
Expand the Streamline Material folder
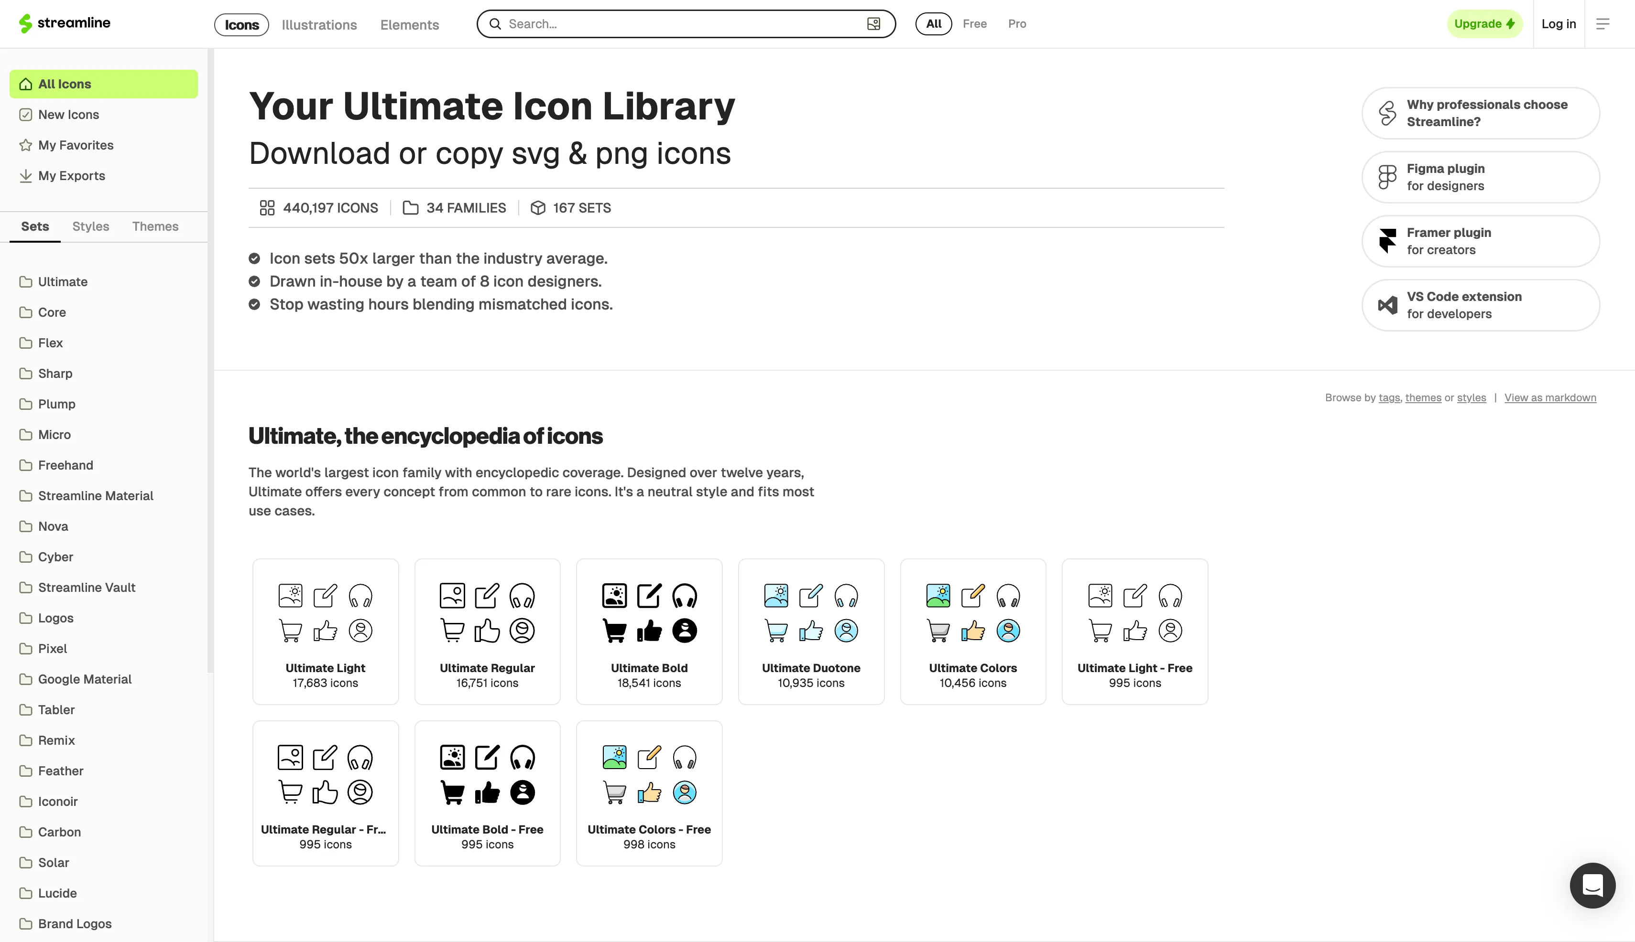tap(95, 496)
